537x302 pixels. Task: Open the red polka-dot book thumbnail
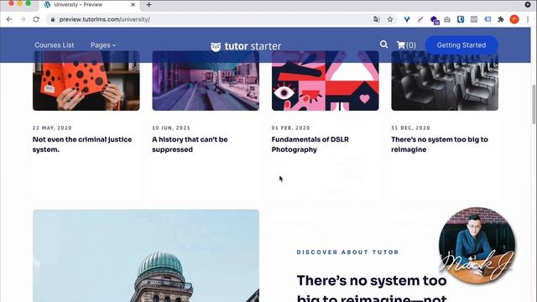(x=86, y=81)
